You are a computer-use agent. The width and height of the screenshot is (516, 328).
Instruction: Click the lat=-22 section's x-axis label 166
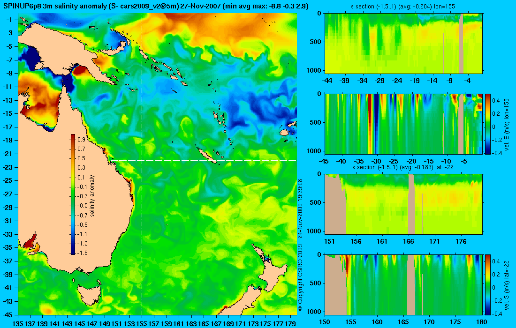409,241
